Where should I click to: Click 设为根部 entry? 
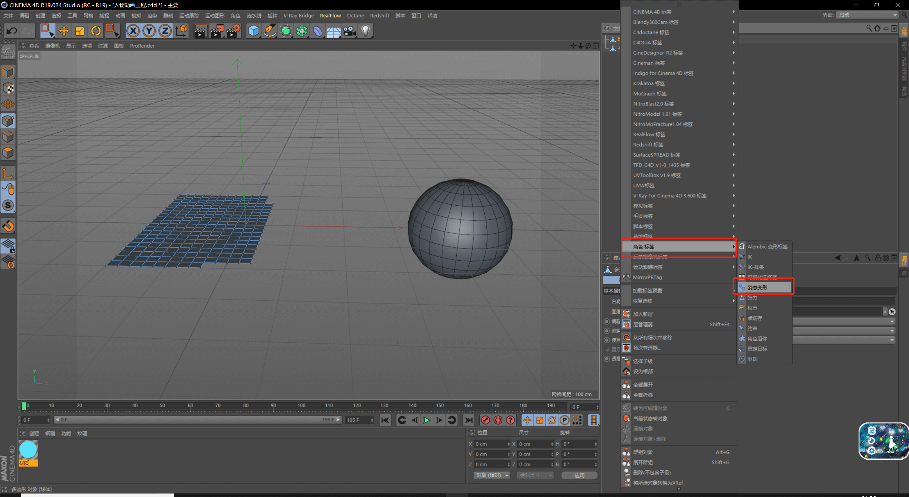[x=679, y=372]
